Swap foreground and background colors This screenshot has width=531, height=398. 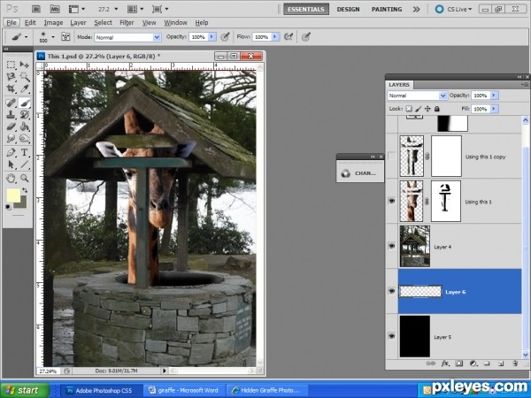point(25,190)
